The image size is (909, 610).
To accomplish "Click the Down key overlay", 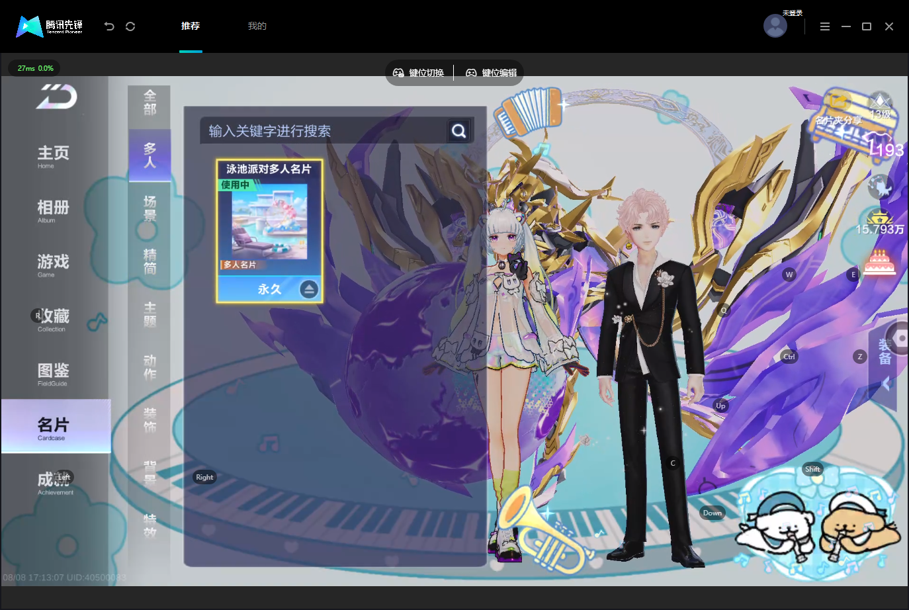I will tap(713, 513).
